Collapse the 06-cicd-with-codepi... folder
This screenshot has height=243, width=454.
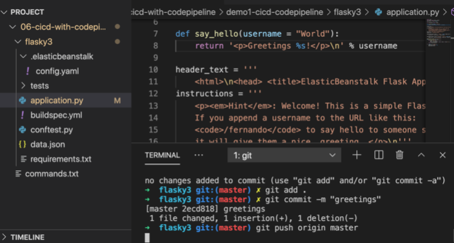13,27
